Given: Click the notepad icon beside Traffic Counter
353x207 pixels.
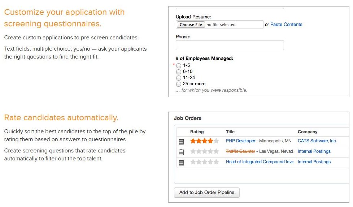Looking at the screenshot, I should 182,152.
